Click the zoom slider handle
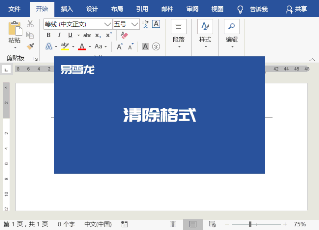319x230 pixels. pyautogui.click(x=250, y=224)
